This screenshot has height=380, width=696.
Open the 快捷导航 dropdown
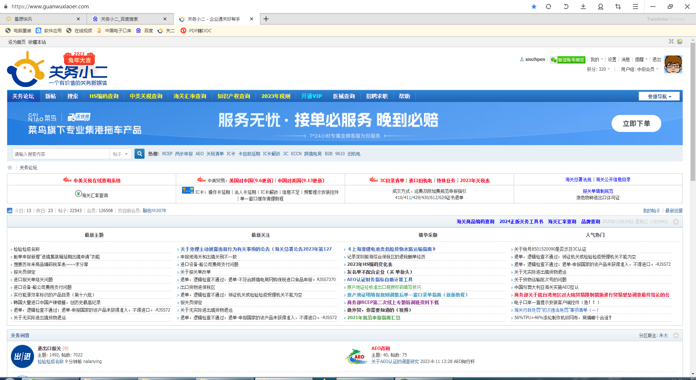coord(659,96)
